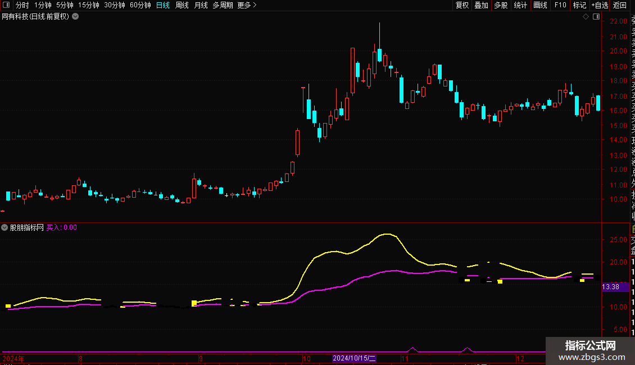This screenshot has width=635, height=365.
Task: Click the 10.00 price axis label
Action: click(x=618, y=199)
